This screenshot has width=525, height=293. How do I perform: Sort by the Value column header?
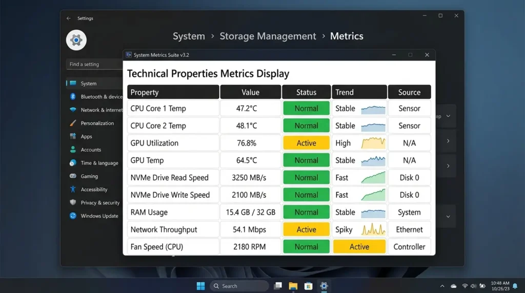tap(250, 92)
